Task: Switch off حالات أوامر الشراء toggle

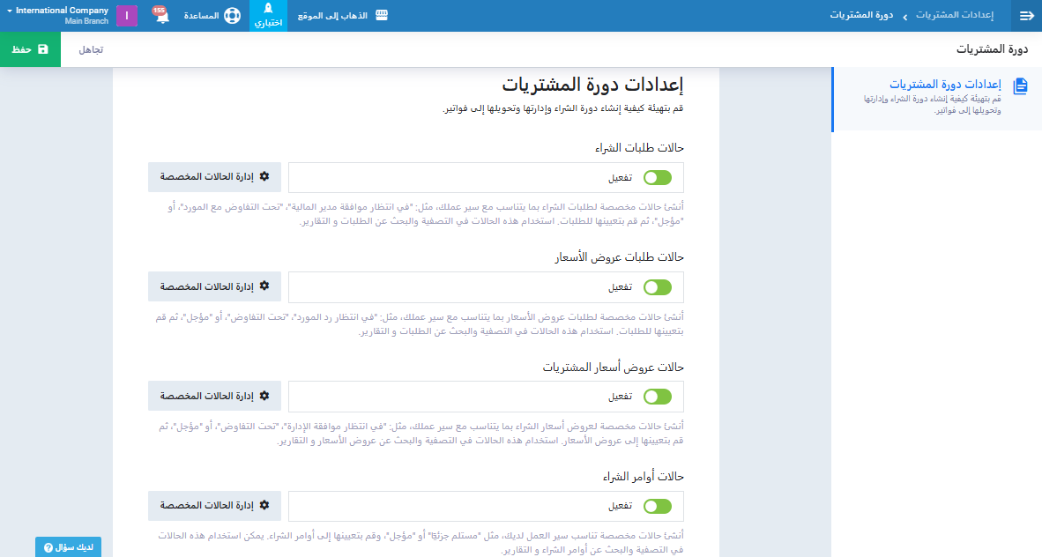Action: (x=657, y=506)
